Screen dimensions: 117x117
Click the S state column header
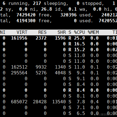click(70, 32)
